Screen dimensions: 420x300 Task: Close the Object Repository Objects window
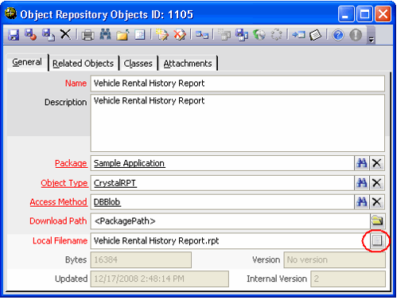(383, 14)
